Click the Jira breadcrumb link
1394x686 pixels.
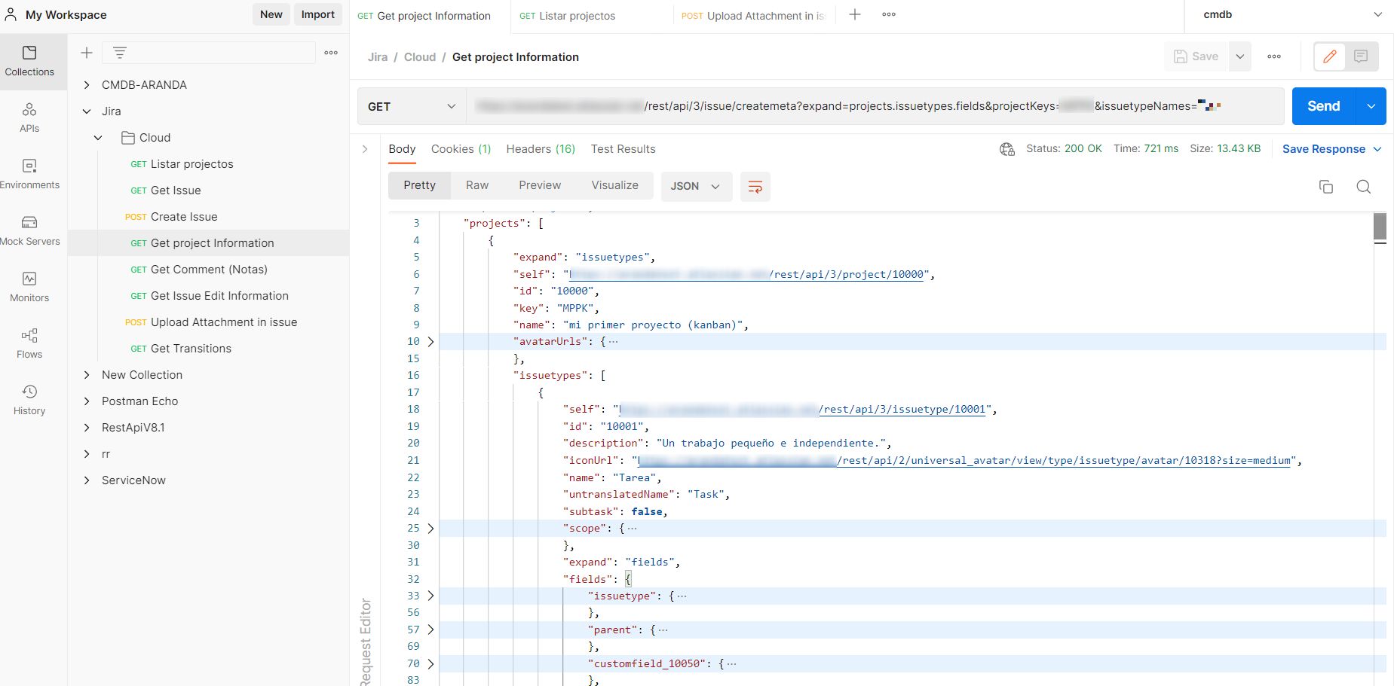pyautogui.click(x=378, y=57)
